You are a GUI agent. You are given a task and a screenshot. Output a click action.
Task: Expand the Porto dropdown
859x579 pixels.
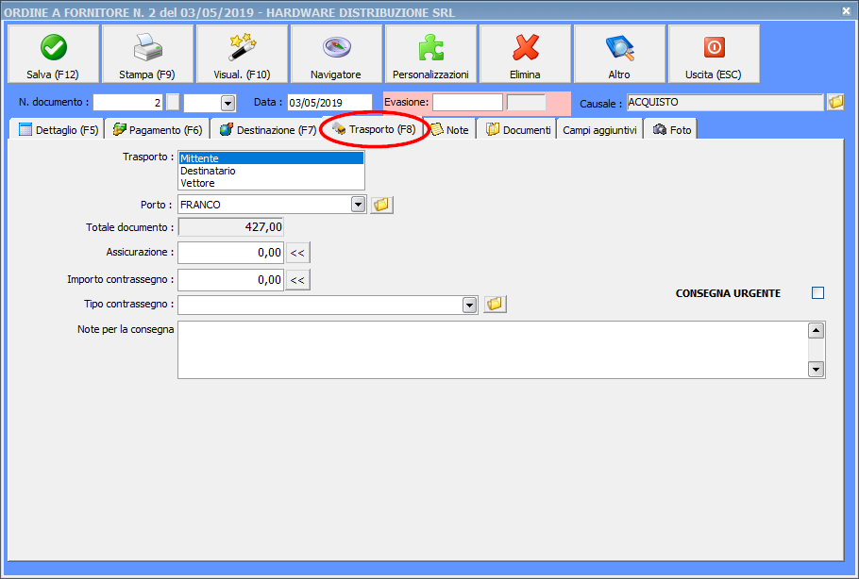pyautogui.click(x=359, y=205)
